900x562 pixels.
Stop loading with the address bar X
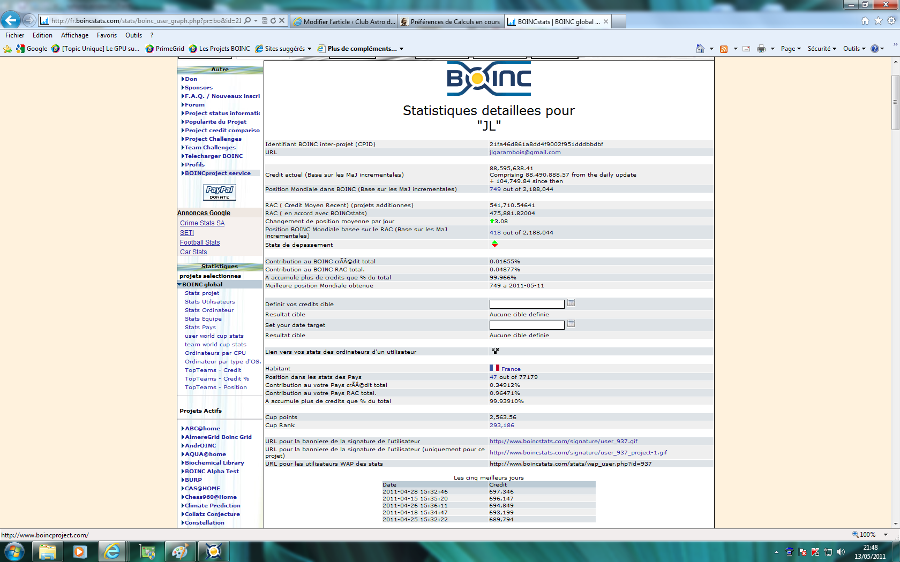[x=282, y=21]
